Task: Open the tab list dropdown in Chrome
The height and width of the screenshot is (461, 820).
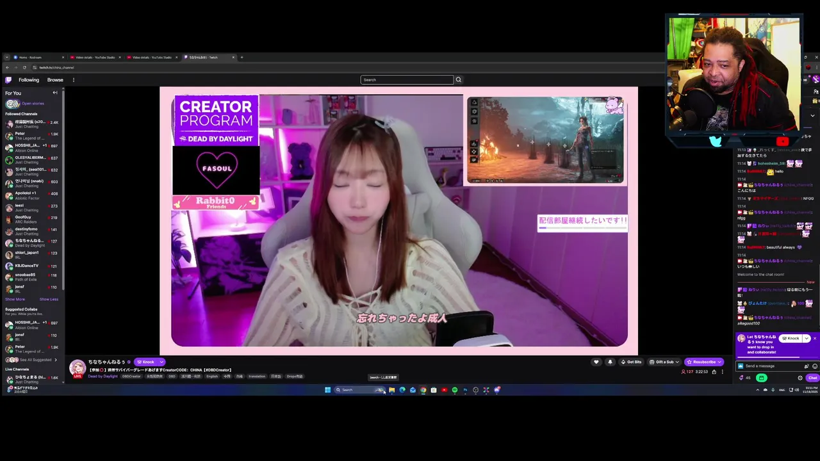Action: tap(7, 58)
